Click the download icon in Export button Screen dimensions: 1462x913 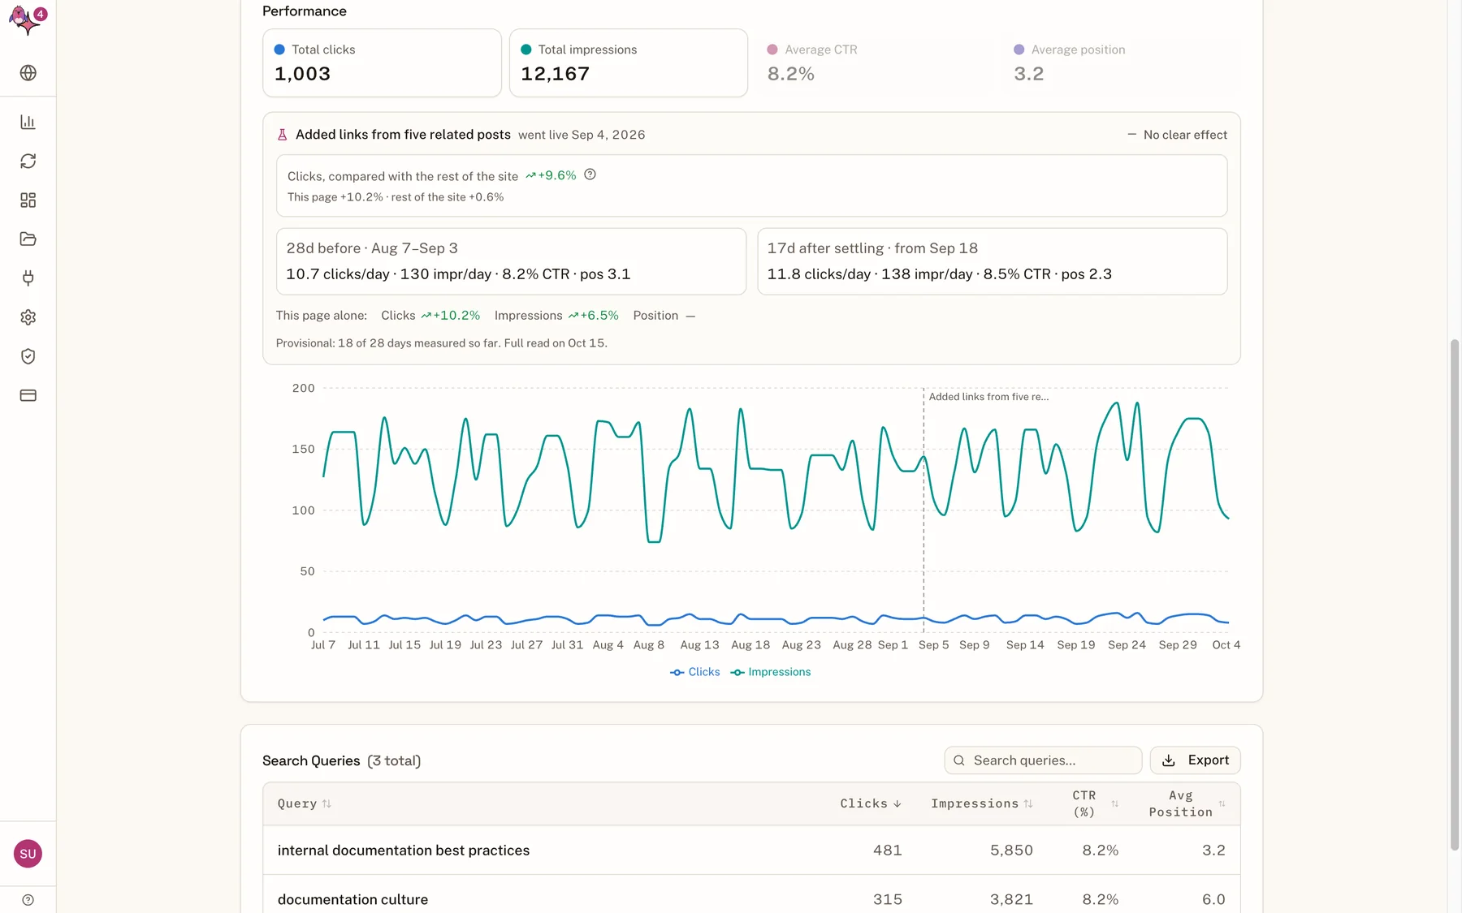(x=1169, y=760)
